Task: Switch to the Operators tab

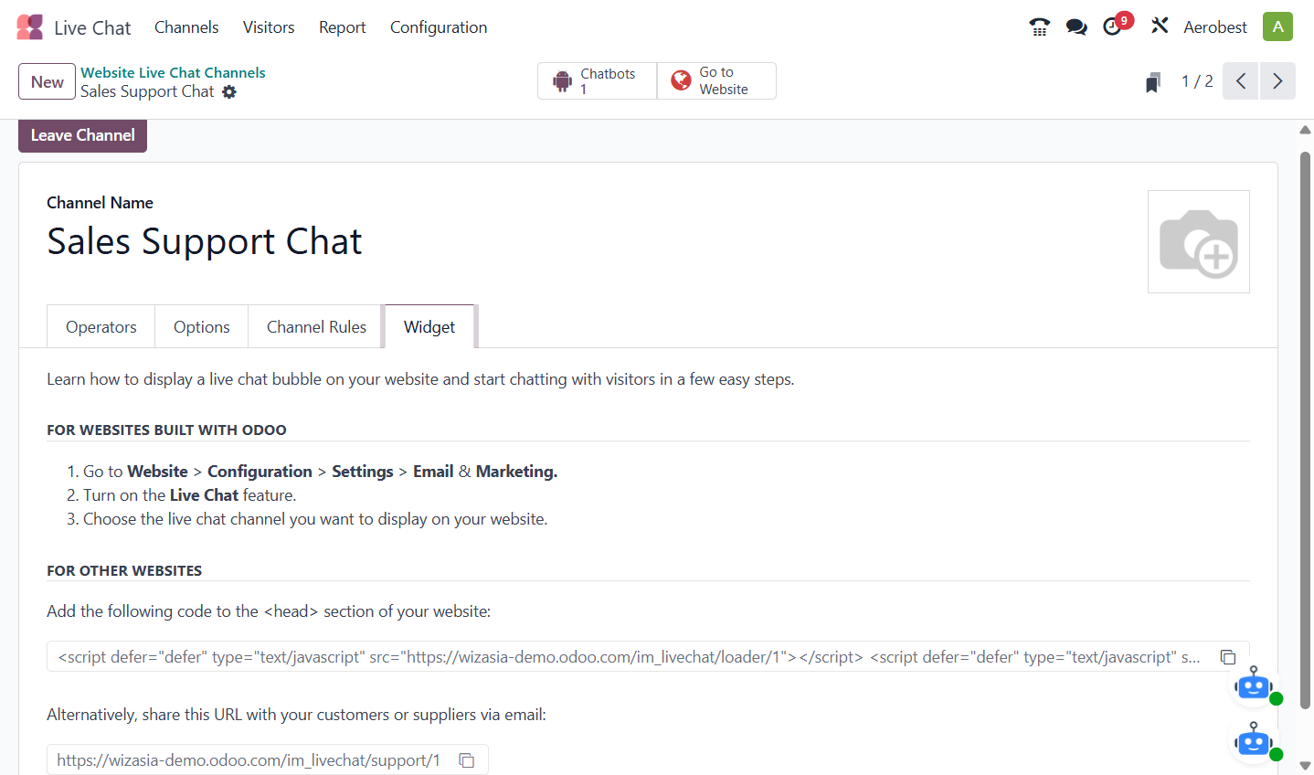Action: [x=101, y=327]
